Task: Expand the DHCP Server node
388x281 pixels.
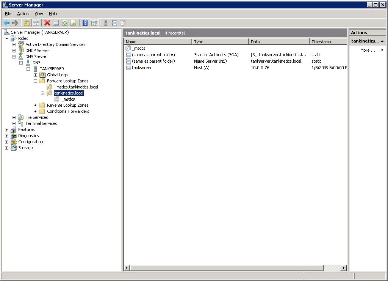Action: pyautogui.click(x=14, y=51)
